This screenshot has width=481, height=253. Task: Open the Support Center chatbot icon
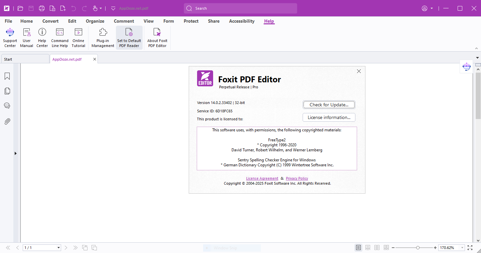pyautogui.click(x=10, y=33)
